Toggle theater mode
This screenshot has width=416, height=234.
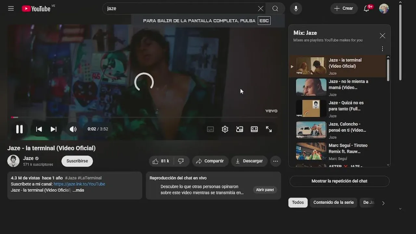click(254, 129)
